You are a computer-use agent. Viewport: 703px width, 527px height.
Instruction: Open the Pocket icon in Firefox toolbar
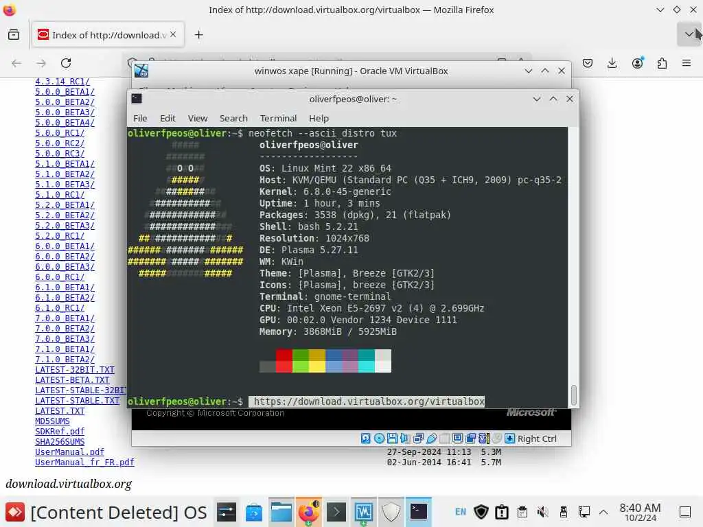(x=588, y=63)
